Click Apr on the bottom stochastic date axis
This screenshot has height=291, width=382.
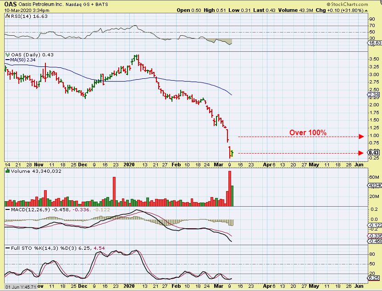[x=267, y=286]
